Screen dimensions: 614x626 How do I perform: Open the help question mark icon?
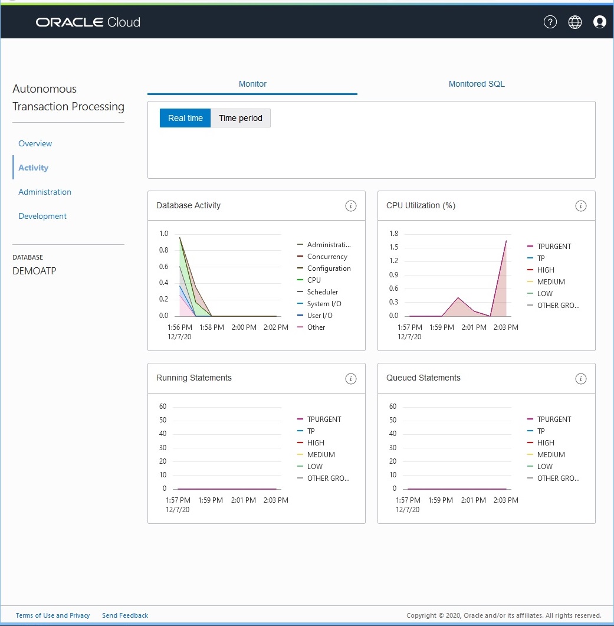[x=550, y=22]
